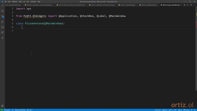Viewport: 197px width, 111px height.
Task: Open the Extensions view icon
Action: click(2, 32)
